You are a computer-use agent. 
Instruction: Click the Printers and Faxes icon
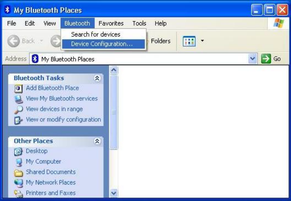tap(19, 194)
